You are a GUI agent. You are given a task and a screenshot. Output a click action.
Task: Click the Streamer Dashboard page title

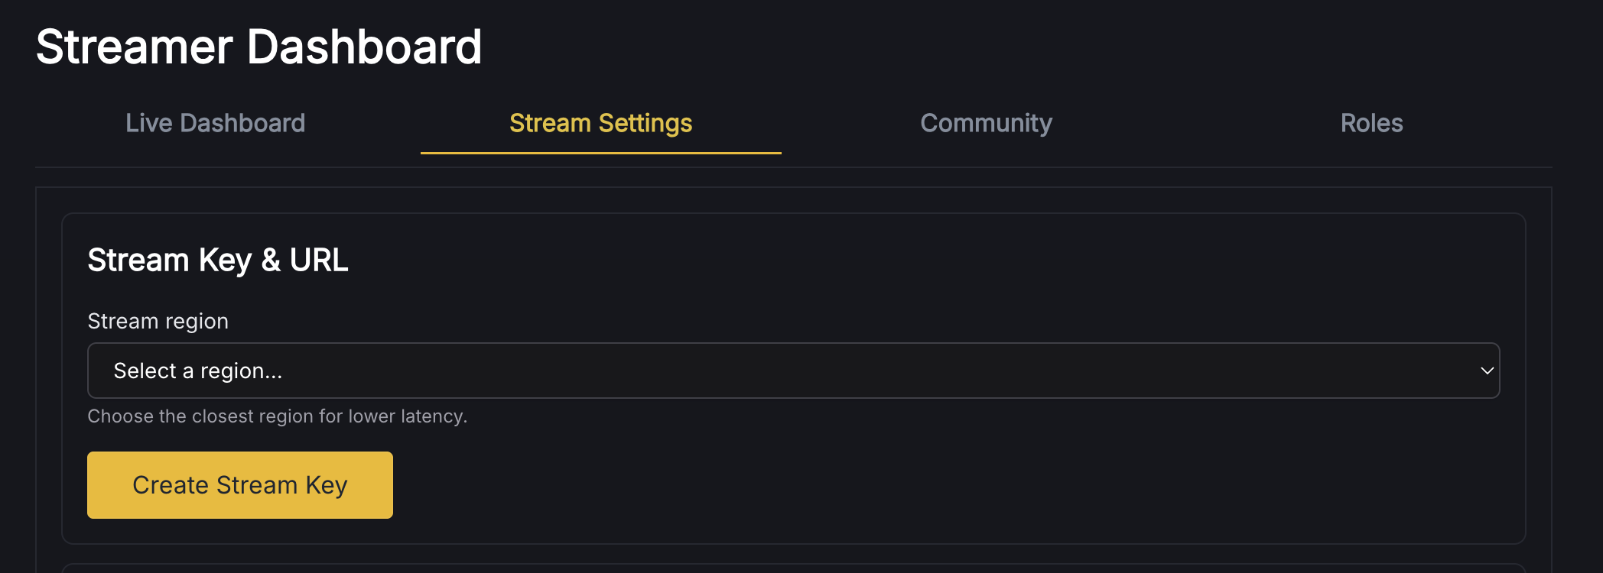tap(258, 47)
